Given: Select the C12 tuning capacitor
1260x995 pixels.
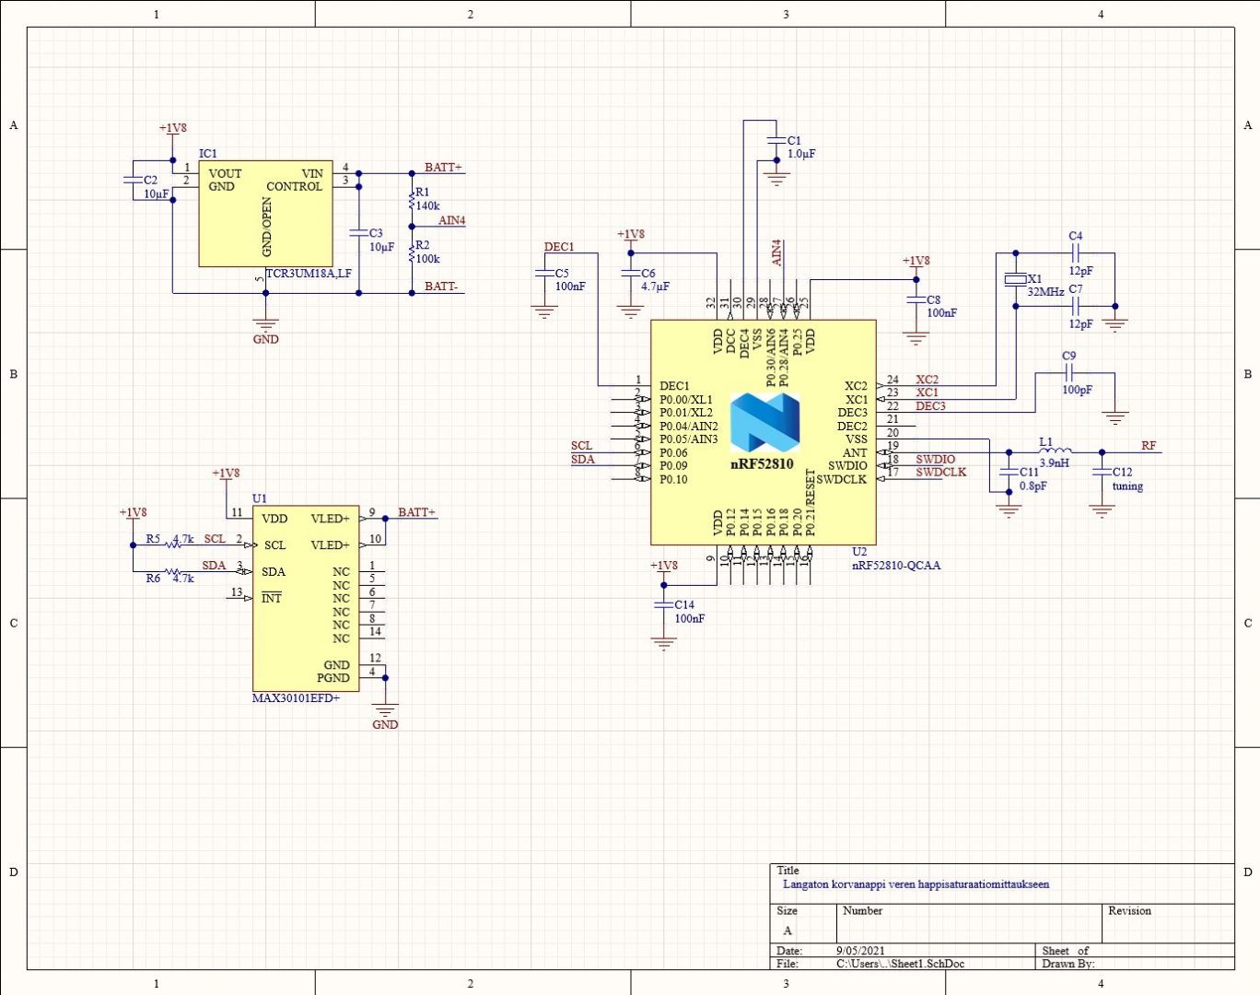Looking at the screenshot, I should coord(1102,472).
